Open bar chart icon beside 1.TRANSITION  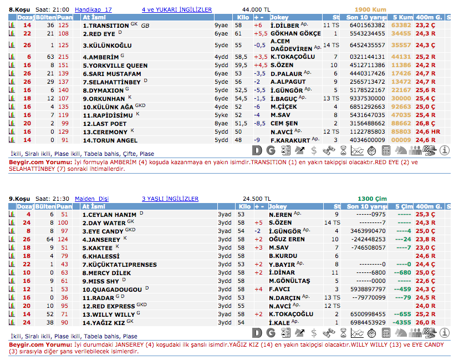pos(12,26)
